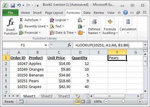
Task: Click the Insert Worksheet tab icon
Action: point(78,96)
